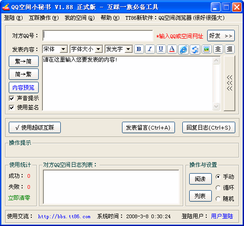This screenshot has width=244, height=226.
Task: Open the http://bbs.tt86.com link
Action: coord(64,216)
